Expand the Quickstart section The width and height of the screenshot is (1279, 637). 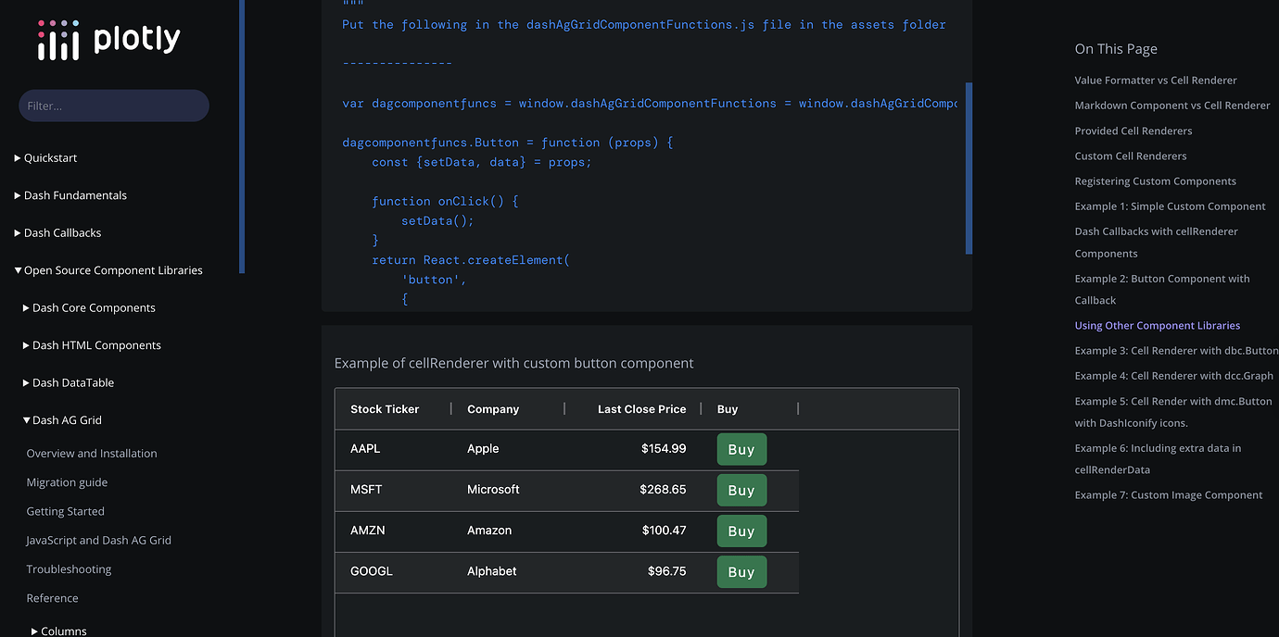tap(46, 157)
